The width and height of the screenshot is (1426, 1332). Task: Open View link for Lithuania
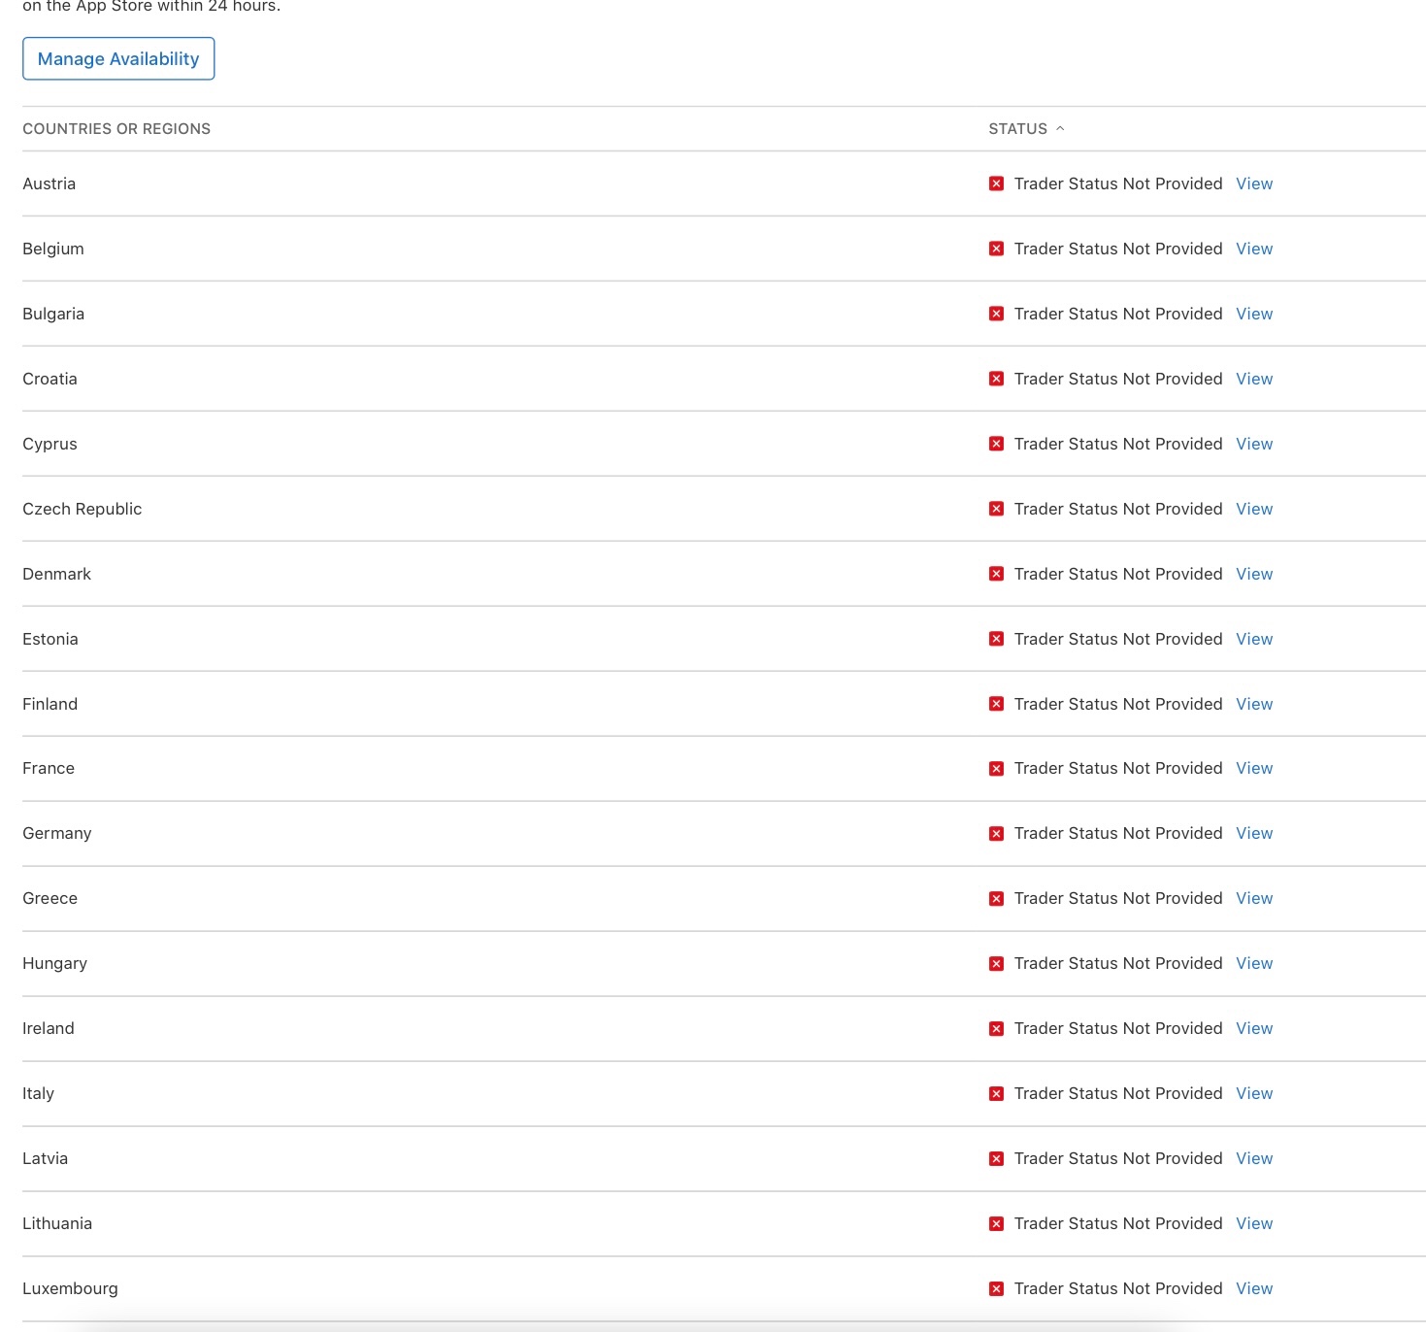[1254, 1223]
